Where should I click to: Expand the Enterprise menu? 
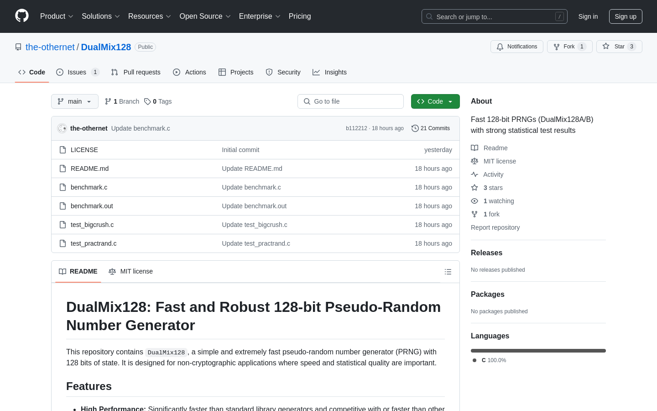[260, 16]
